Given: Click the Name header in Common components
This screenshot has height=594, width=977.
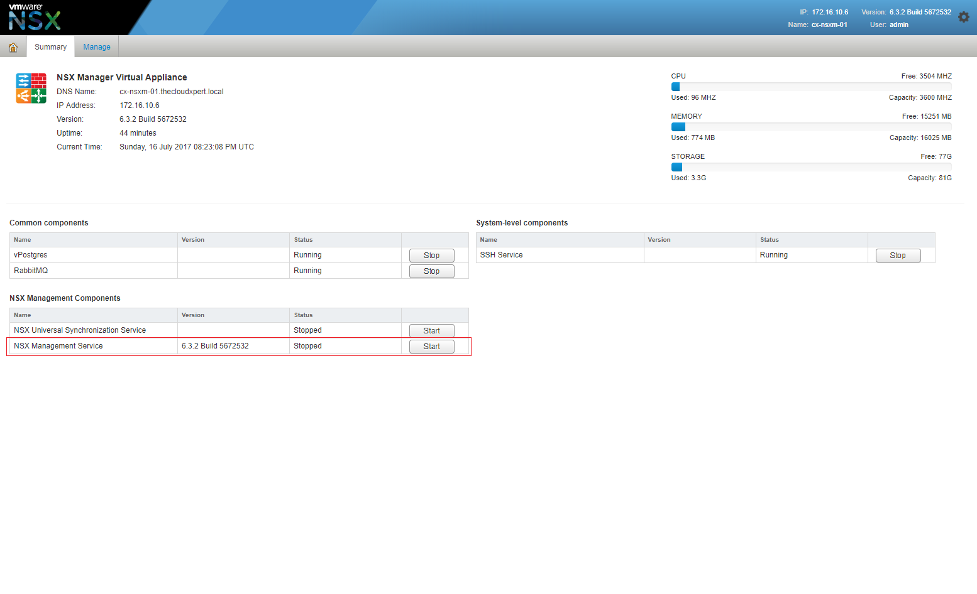Looking at the screenshot, I should tap(23, 240).
